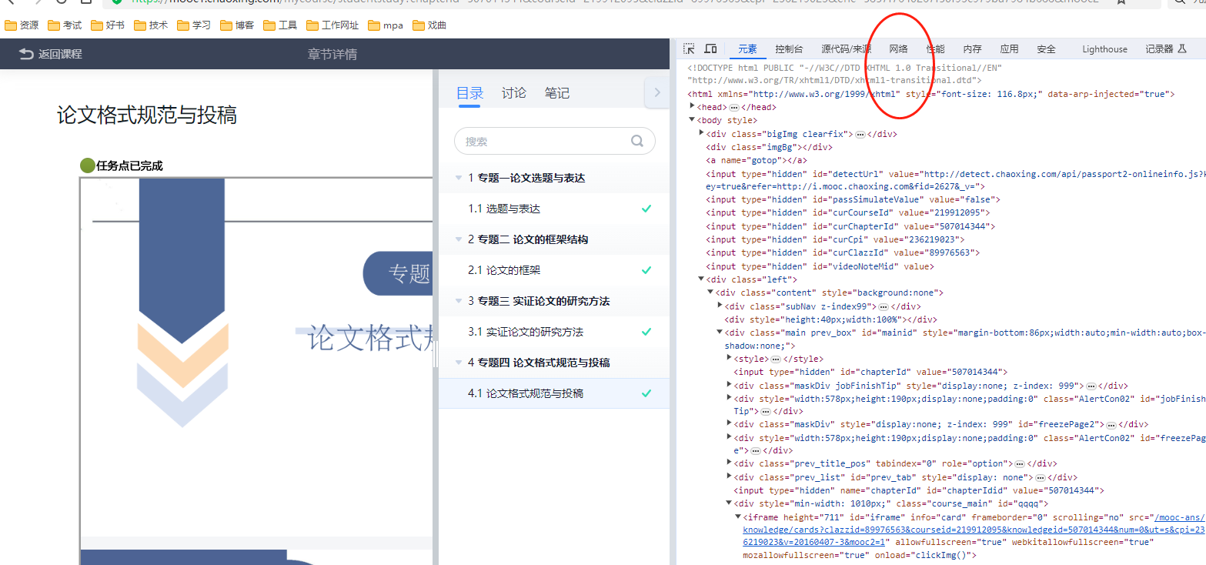Click the ellipsis badge on the prev_title_pos div
This screenshot has height=565, width=1206.
tap(1019, 464)
